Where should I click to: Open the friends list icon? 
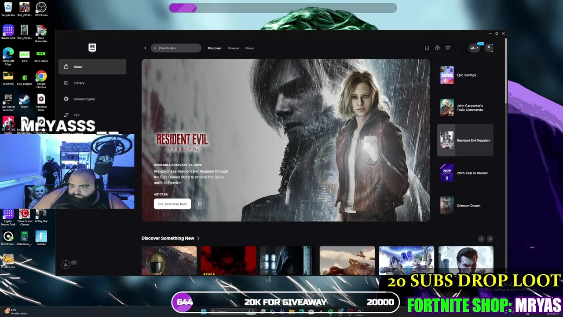pyautogui.click(x=474, y=48)
